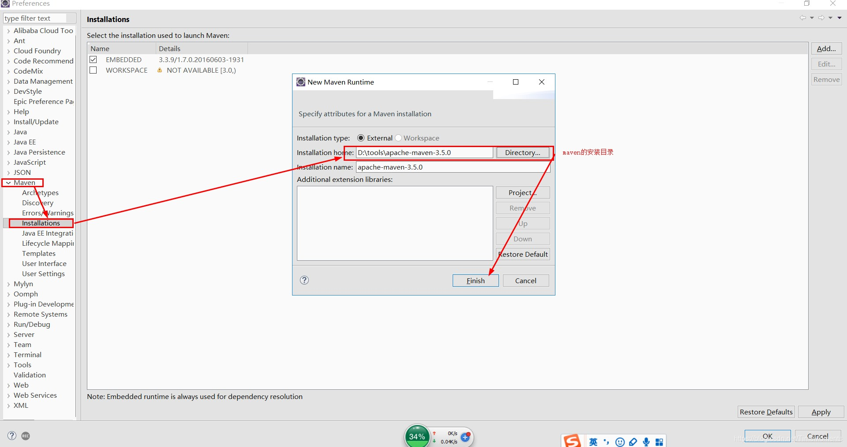Select Lifecycle Mappings under Maven
Viewport: 847px width, 447px height.
click(x=48, y=243)
